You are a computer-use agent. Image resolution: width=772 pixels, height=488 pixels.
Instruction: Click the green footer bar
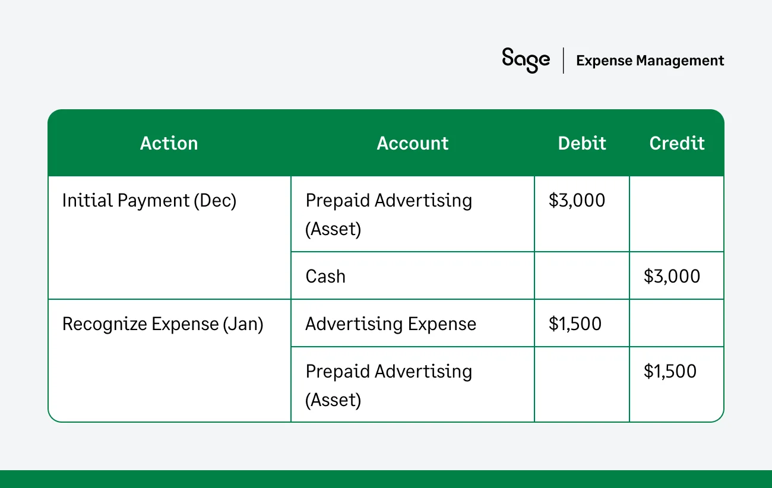tap(386, 479)
